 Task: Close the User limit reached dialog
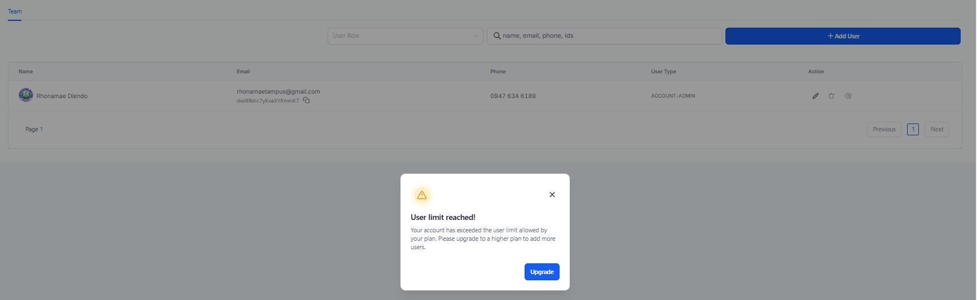click(552, 195)
